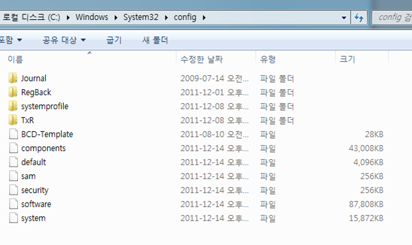Image resolution: width=412 pixels, height=245 pixels.
Task: Go to System32 in the breadcrumb path
Action: coord(141,17)
